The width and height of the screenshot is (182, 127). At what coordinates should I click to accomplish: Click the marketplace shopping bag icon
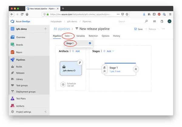pos(162,22)
